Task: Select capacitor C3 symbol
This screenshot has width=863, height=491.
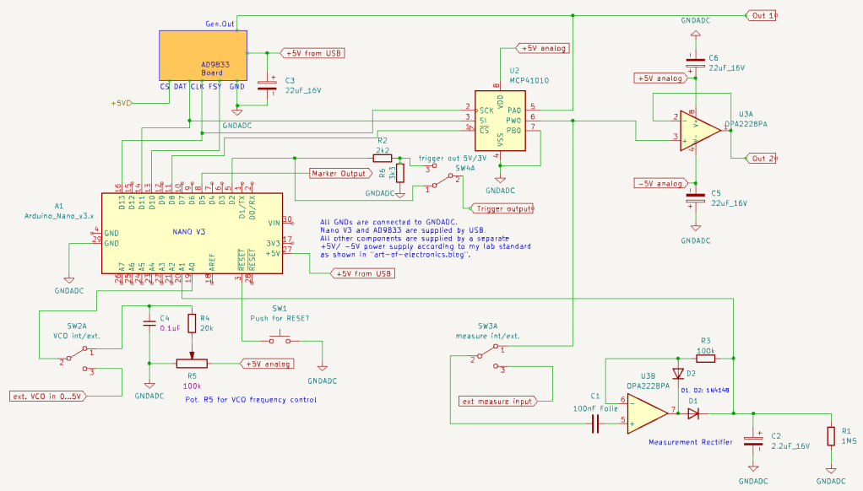Action: tap(269, 85)
